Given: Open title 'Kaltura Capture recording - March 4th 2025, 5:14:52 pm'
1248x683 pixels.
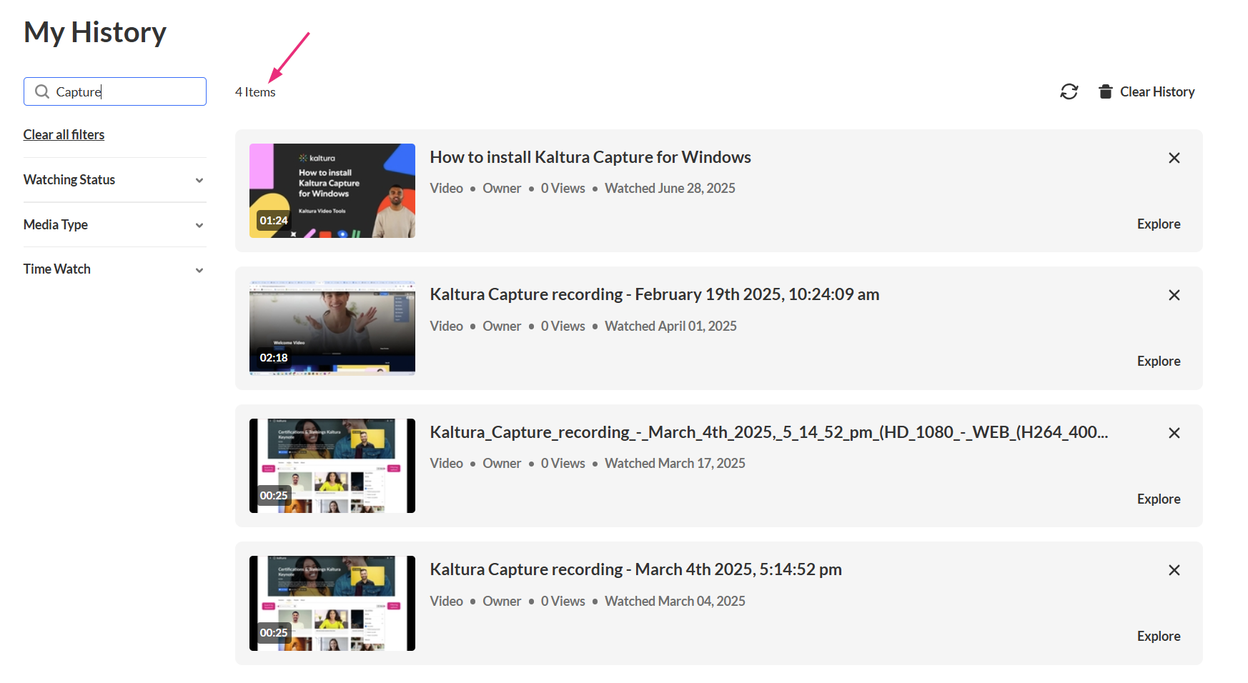Looking at the screenshot, I should (x=635, y=569).
